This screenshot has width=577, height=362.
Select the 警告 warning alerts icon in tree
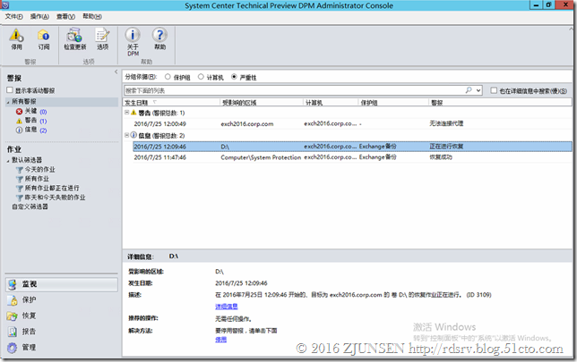pyautogui.click(x=19, y=121)
